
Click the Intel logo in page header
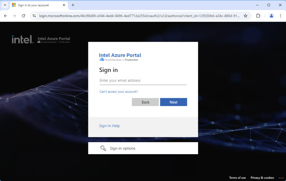click(23, 40)
